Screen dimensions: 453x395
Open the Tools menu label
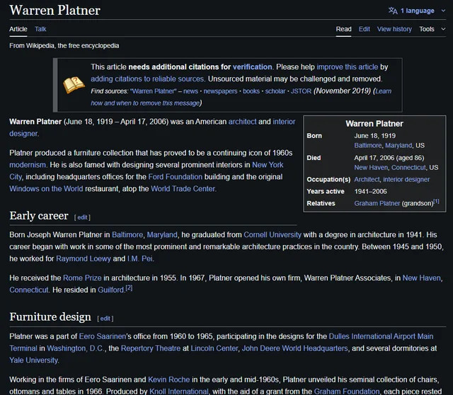(427, 29)
